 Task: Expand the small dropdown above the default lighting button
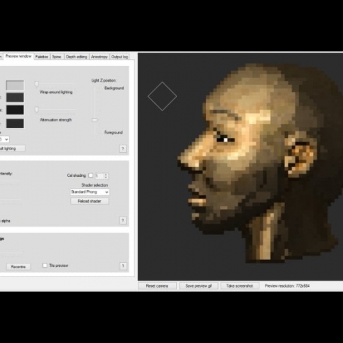pyautogui.click(x=4, y=139)
